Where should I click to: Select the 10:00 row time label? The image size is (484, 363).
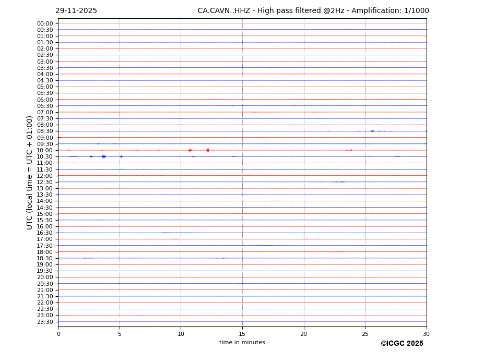pos(44,150)
